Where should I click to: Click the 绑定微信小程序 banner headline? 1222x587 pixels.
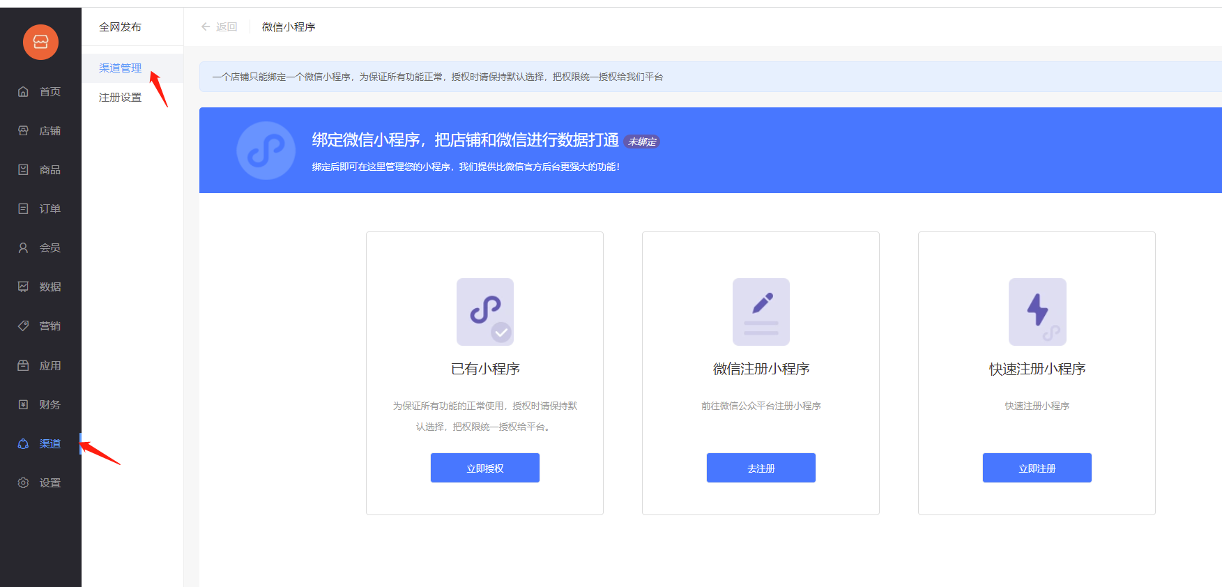[x=466, y=140]
